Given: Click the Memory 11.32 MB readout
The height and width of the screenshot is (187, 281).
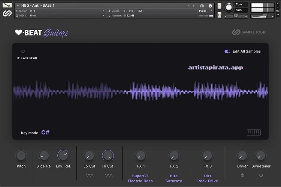Looking at the screenshot, I should click(121, 16).
